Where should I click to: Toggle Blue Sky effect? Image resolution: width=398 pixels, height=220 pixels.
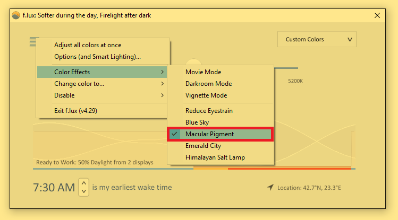221,122
